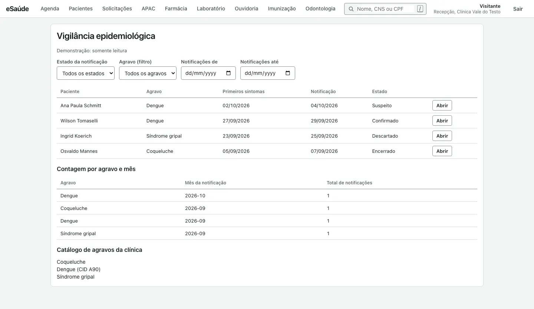
Task: Click the Suspeito status cell
Action: click(382, 105)
